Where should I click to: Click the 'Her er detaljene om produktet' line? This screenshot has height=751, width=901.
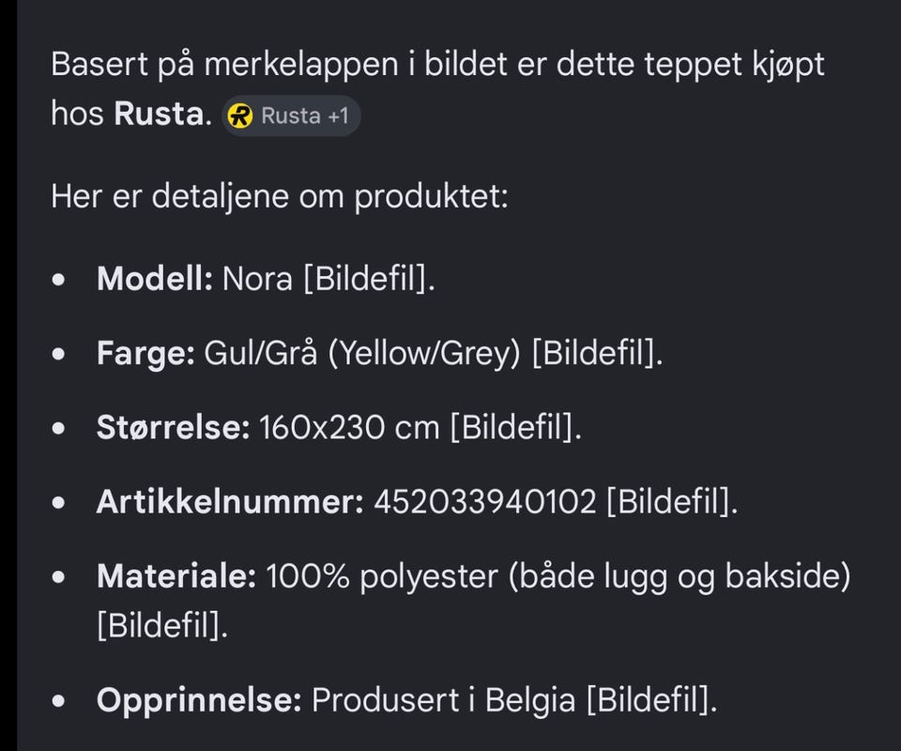point(280,196)
